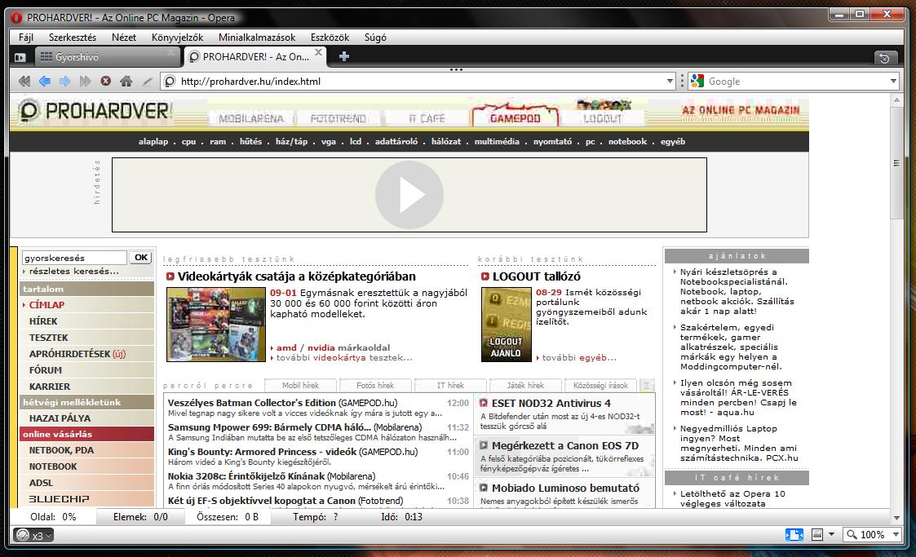Open the closed tabs trash icon

tap(885, 58)
